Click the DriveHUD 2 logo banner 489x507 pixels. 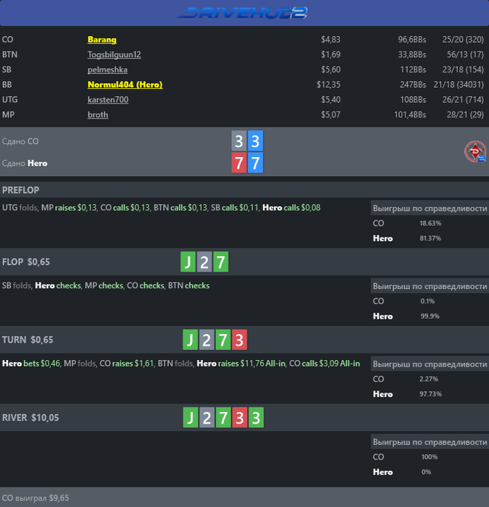tap(244, 12)
